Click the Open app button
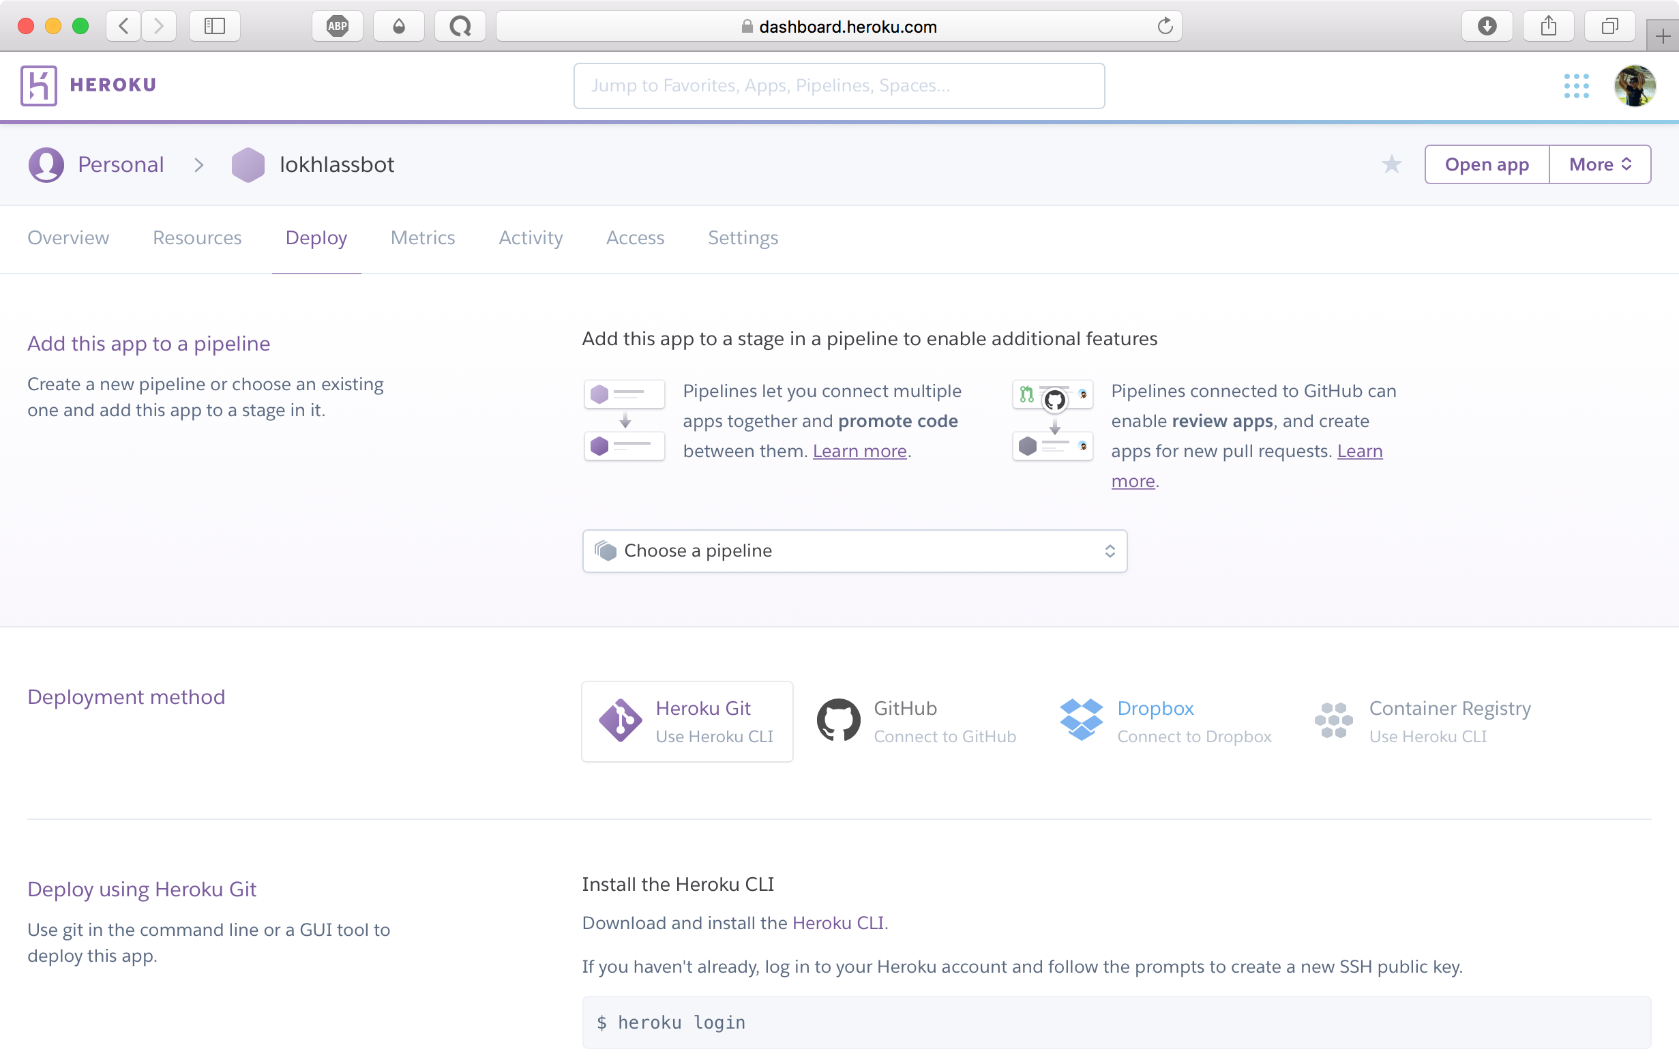 pyautogui.click(x=1487, y=164)
